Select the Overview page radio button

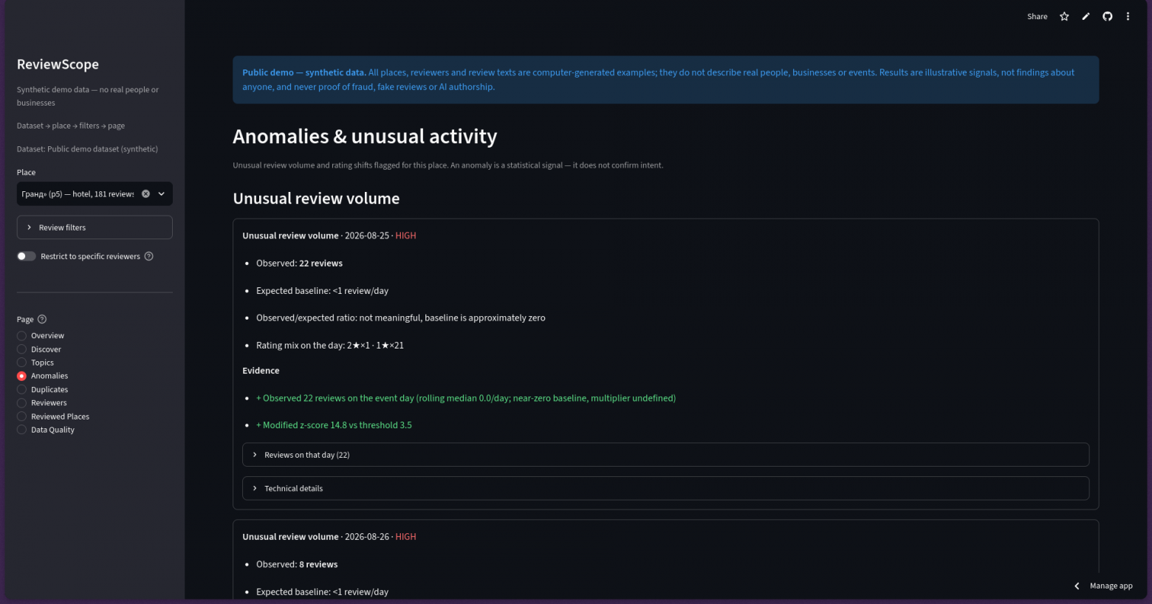(x=21, y=335)
